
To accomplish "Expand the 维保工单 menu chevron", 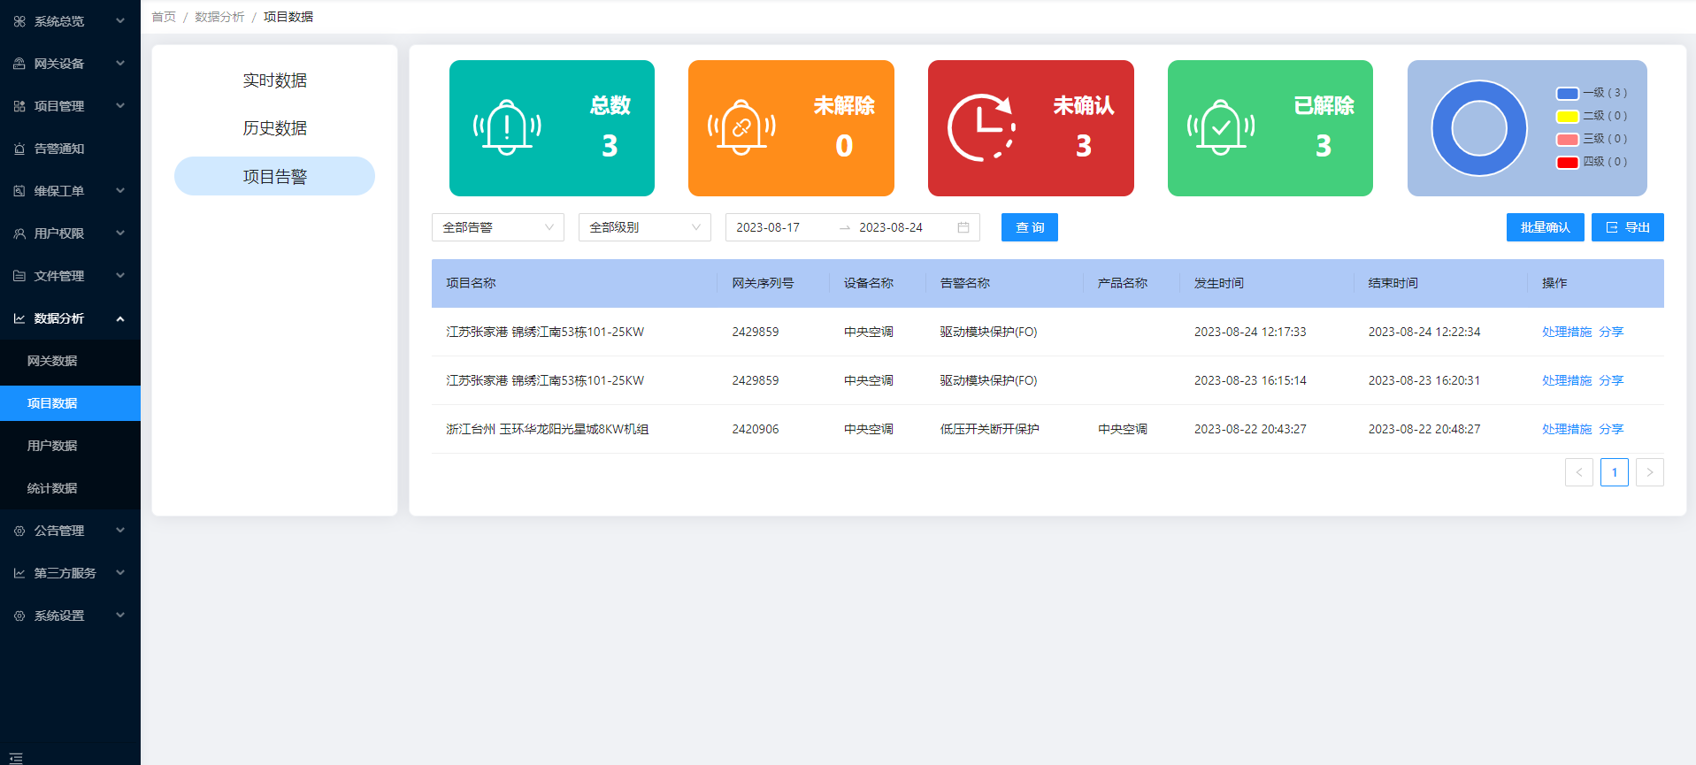I will (120, 190).
